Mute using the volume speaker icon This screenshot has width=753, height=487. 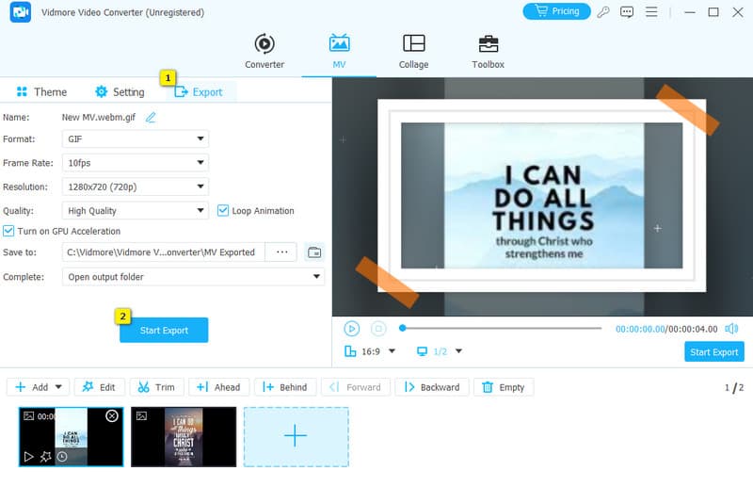tap(731, 329)
